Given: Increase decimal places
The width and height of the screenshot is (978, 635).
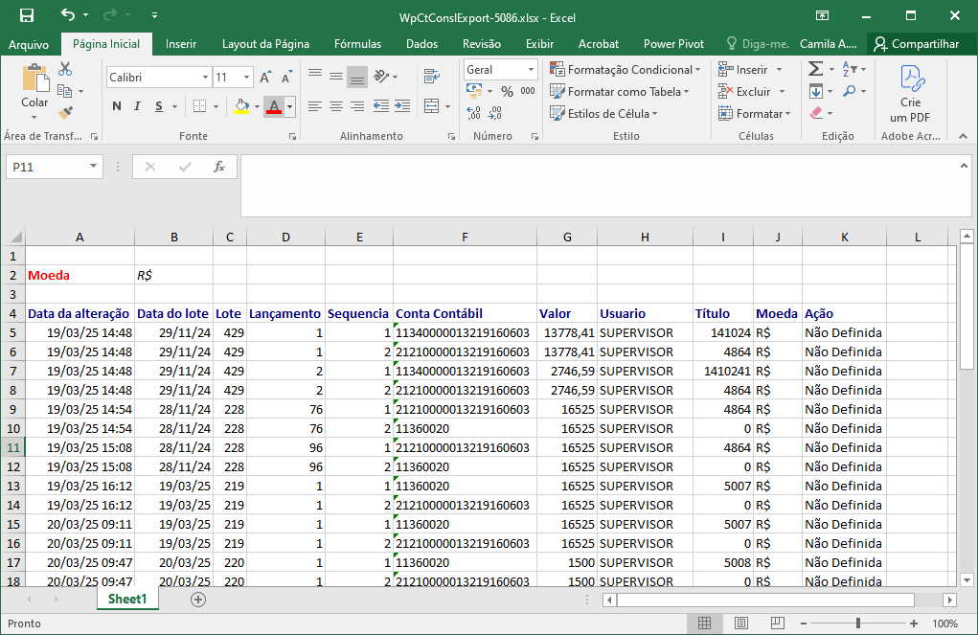Looking at the screenshot, I should (473, 113).
